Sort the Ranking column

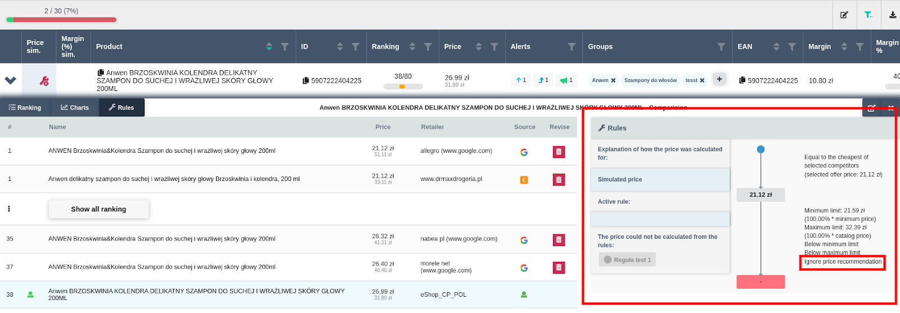(x=412, y=47)
